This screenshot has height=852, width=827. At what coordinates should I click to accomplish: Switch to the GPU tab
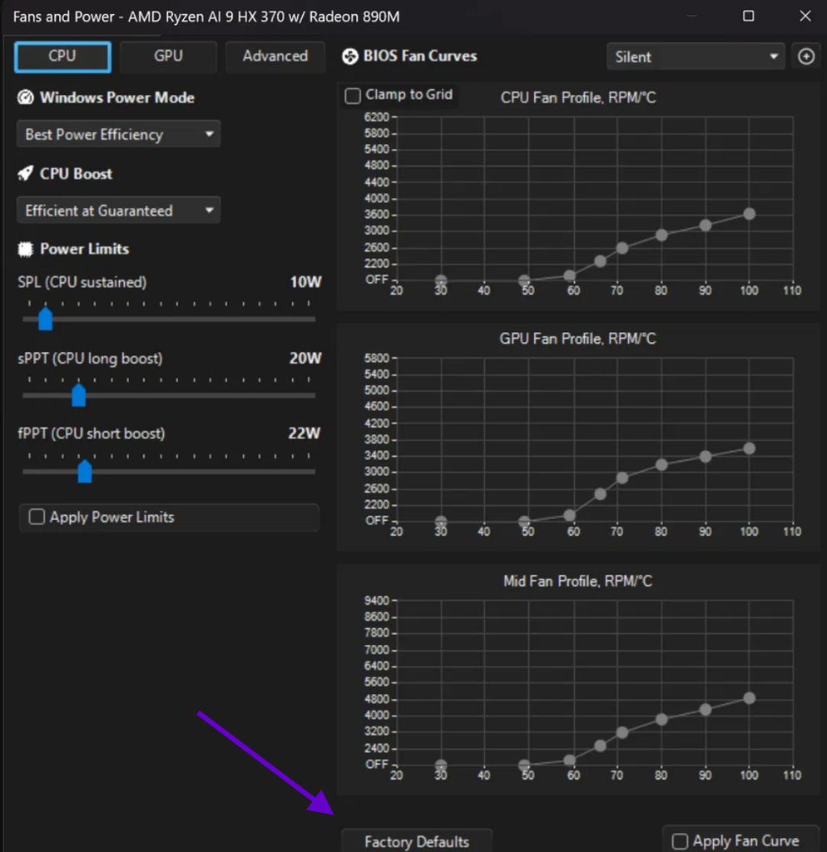[168, 57]
